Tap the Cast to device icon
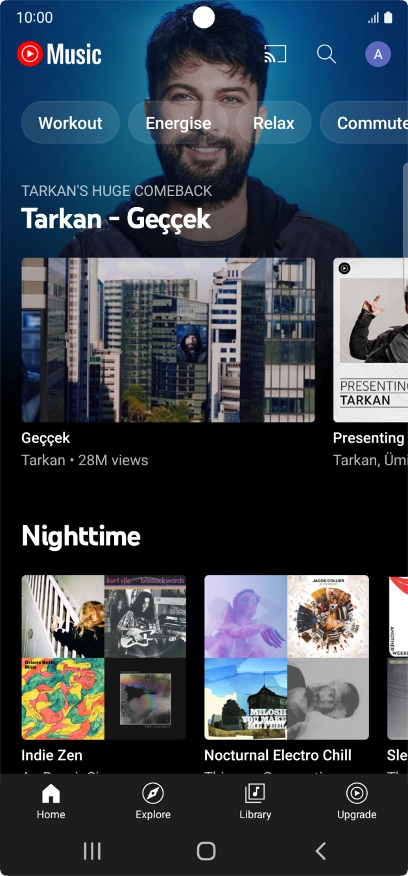This screenshot has width=408, height=876. point(275,55)
